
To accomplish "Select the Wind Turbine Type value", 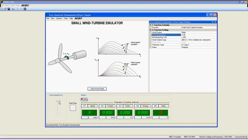I will [199, 40].
